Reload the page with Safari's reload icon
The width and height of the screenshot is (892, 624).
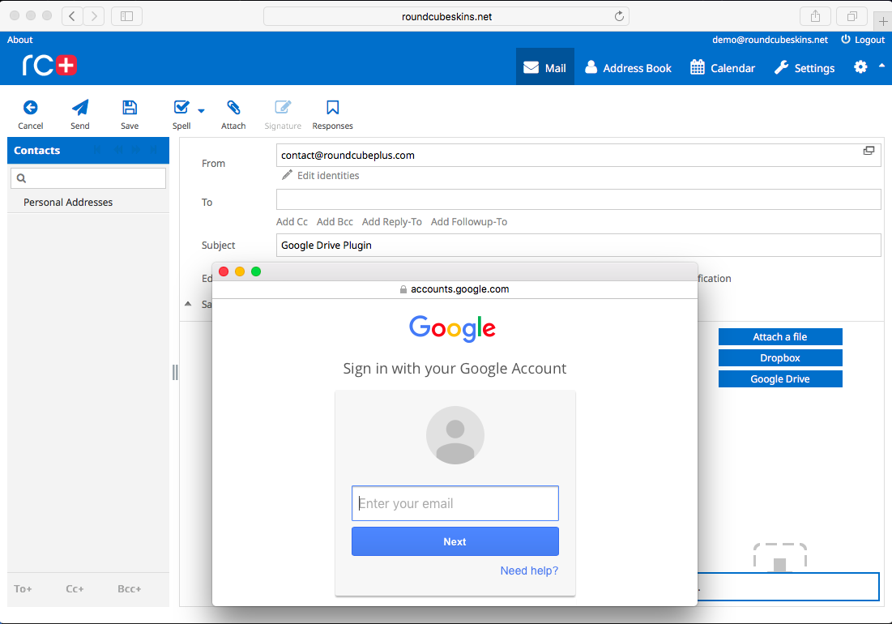(x=619, y=16)
